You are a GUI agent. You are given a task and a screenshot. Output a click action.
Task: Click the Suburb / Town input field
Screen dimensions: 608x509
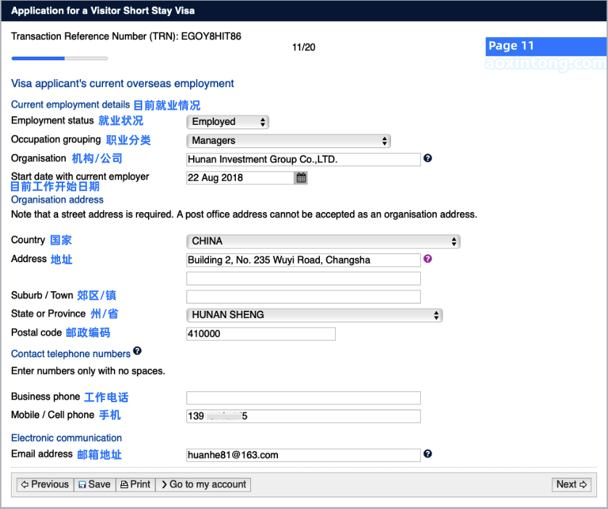point(303,296)
